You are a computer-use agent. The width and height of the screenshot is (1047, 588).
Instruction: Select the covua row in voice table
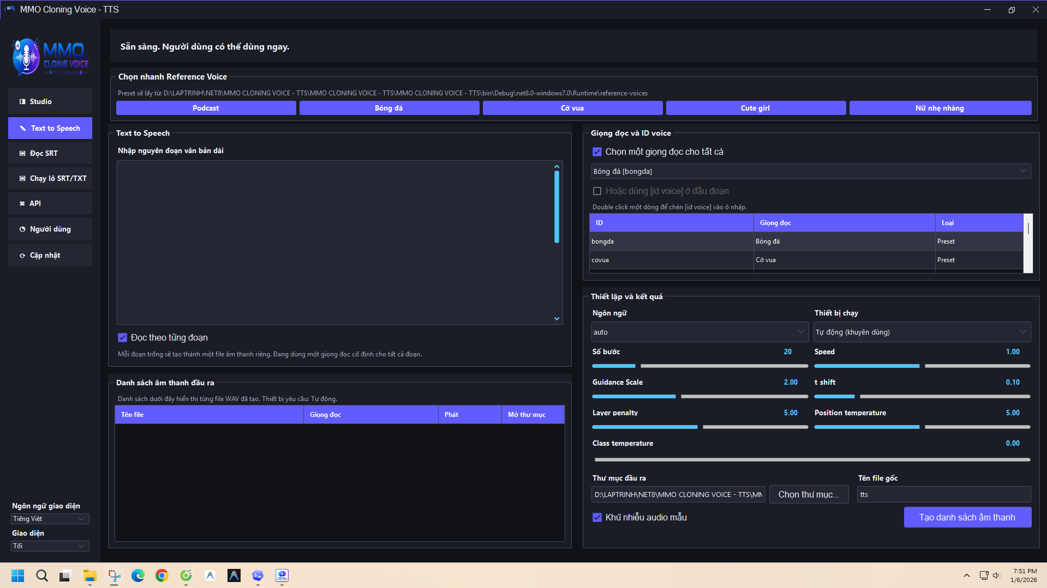tap(806, 260)
